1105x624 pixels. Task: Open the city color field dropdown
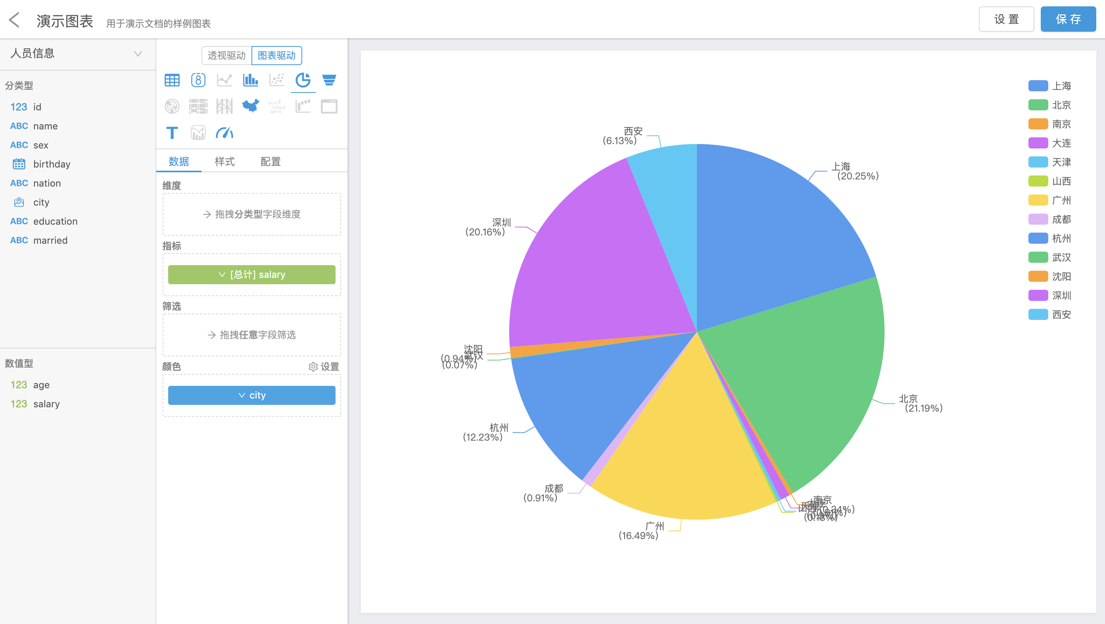click(252, 395)
